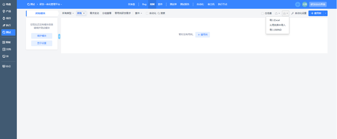This screenshot has height=139, width=337.
Task: Click the 暂时没有用例 message text
Action: coord(186,34)
